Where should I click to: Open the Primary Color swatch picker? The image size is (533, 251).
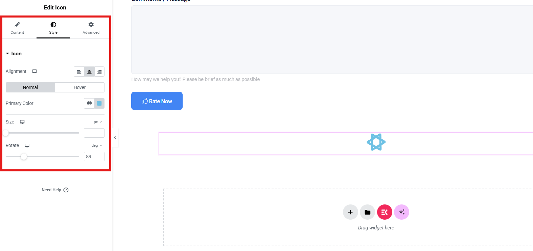click(x=99, y=103)
